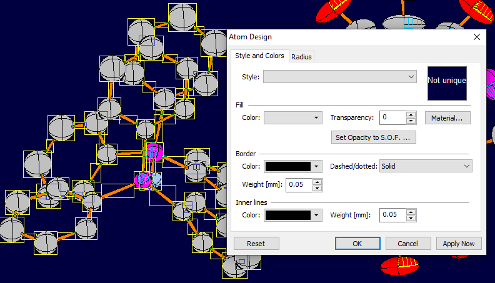Open the Dashed/dotted Solid dropdown
The width and height of the screenshot is (495, 283).
426,166
